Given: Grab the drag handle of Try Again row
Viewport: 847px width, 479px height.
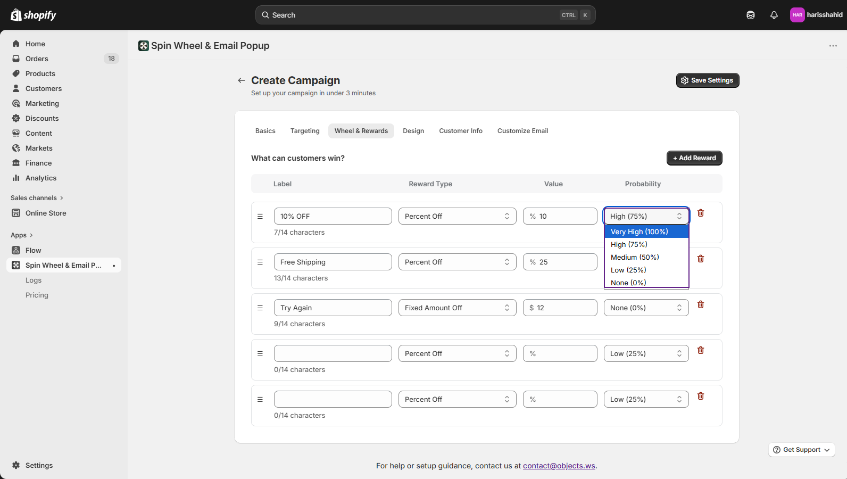Looking at the screenshot, I should (260, 308).
